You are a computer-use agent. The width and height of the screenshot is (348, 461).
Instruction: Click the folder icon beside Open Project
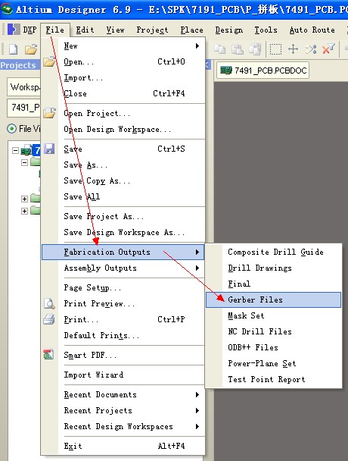pos(49,113)
